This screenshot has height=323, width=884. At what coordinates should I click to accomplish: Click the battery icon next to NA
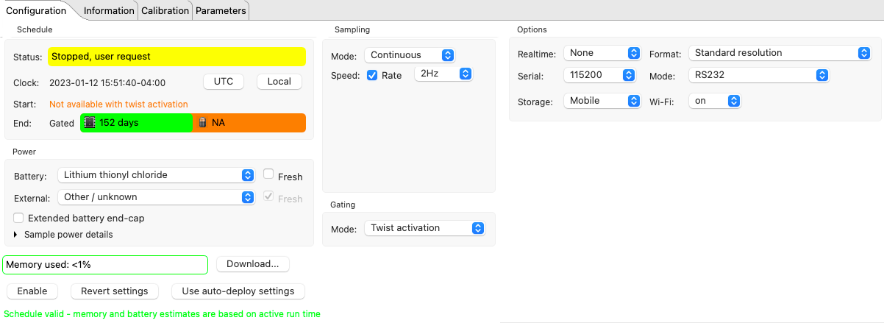tap(202, 123)
